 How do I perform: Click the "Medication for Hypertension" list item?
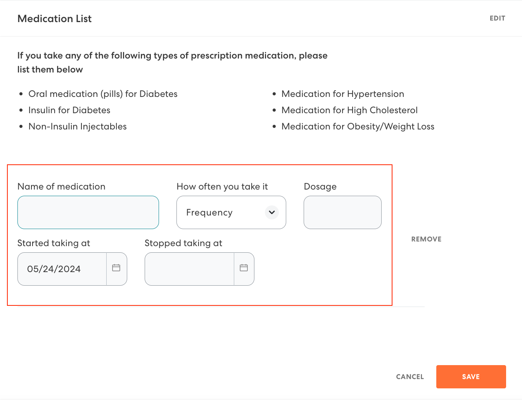pyautogui.click(x=343, y=94)
